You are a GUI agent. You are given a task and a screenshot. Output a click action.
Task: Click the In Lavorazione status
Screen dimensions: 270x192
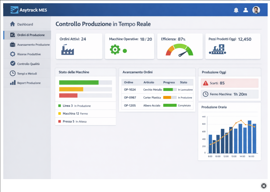coord(185,90)
